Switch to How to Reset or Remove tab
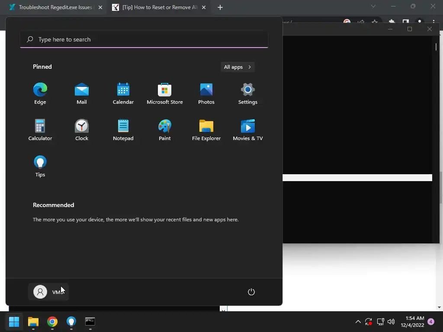Screen dimensions: 443x332 [x=160, y=7]
